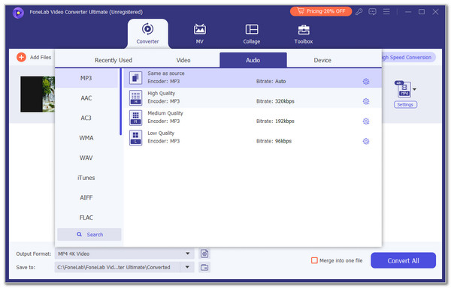Select the 'Bitrate: 320kbps' text
The height and width of the screenshot is (288, 451).
(x=275, y=101)
